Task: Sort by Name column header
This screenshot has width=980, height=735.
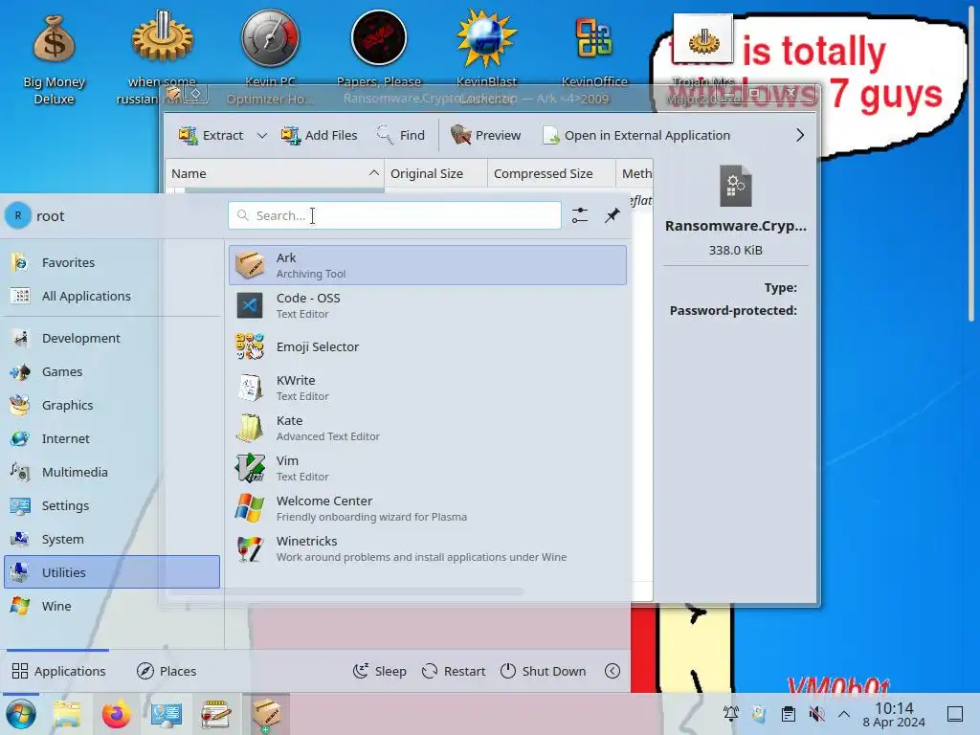Action: tap(275, 173)
